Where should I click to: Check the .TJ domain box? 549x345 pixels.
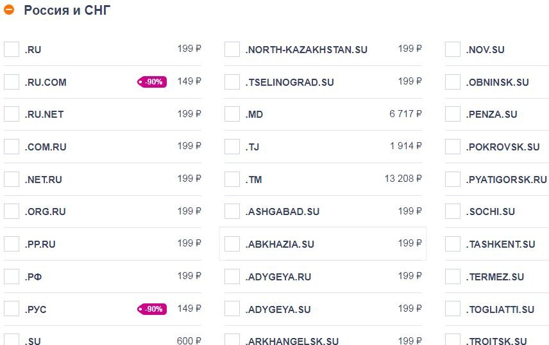click(x=232, y=147)
